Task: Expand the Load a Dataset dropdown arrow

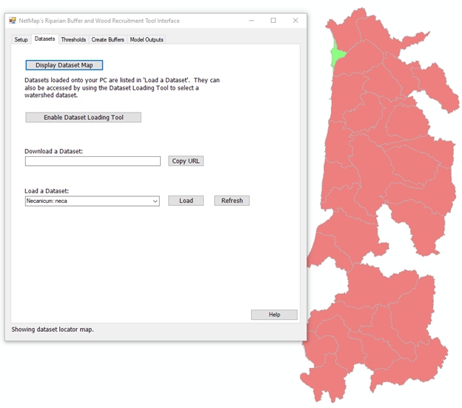Action: [x=155, y=201]
